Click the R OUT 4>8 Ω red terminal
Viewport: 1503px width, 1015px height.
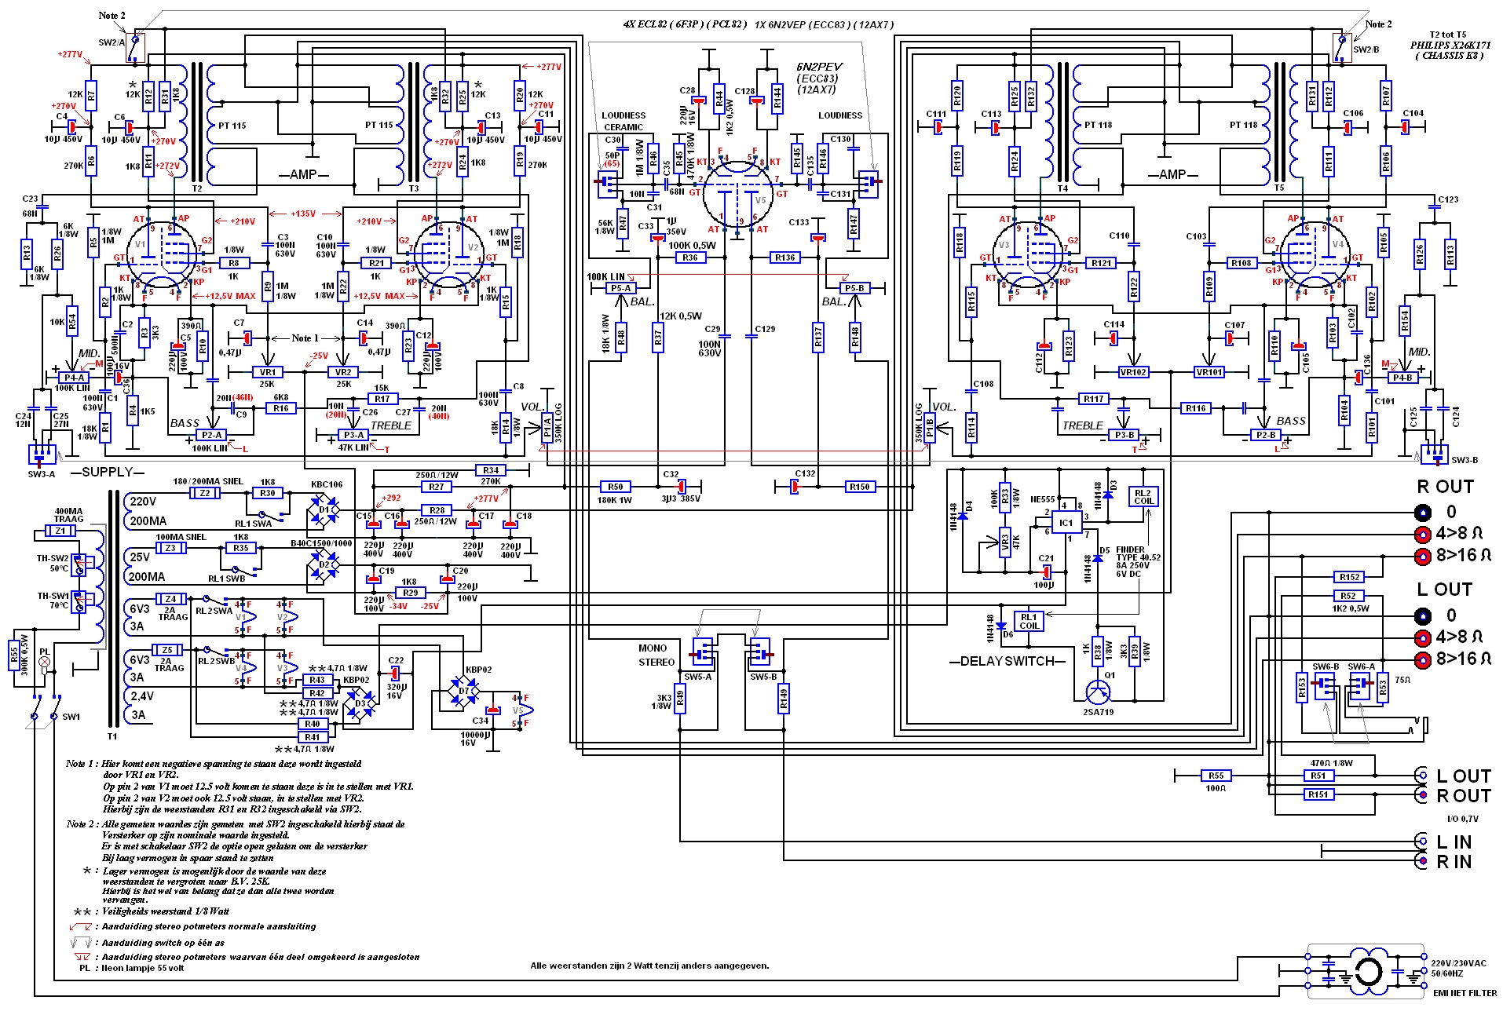[1422, 535]
